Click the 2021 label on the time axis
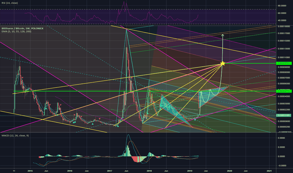The width and height of the screenshot is (293, 173). pos(269,171)
